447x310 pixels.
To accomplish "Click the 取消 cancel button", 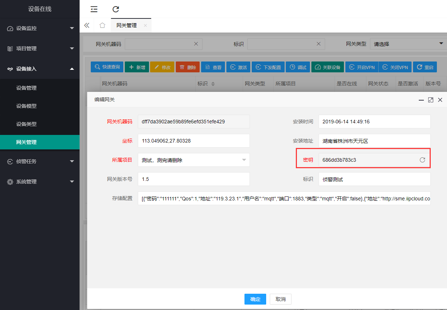I will tap(281, 299).
